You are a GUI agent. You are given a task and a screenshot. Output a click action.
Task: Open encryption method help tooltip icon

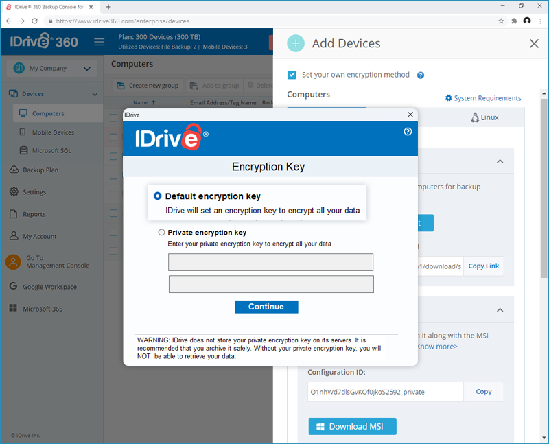click(421, 75)
